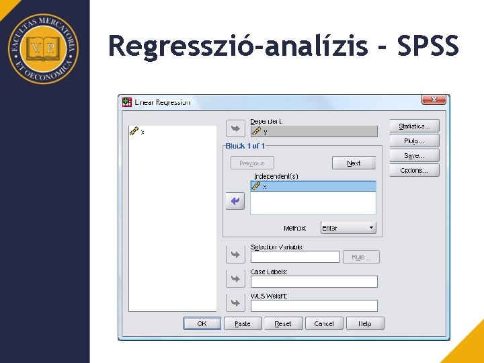This screenshot has height=363, width=484.
Task: Click the Next block button
Action: coord(354,163)
